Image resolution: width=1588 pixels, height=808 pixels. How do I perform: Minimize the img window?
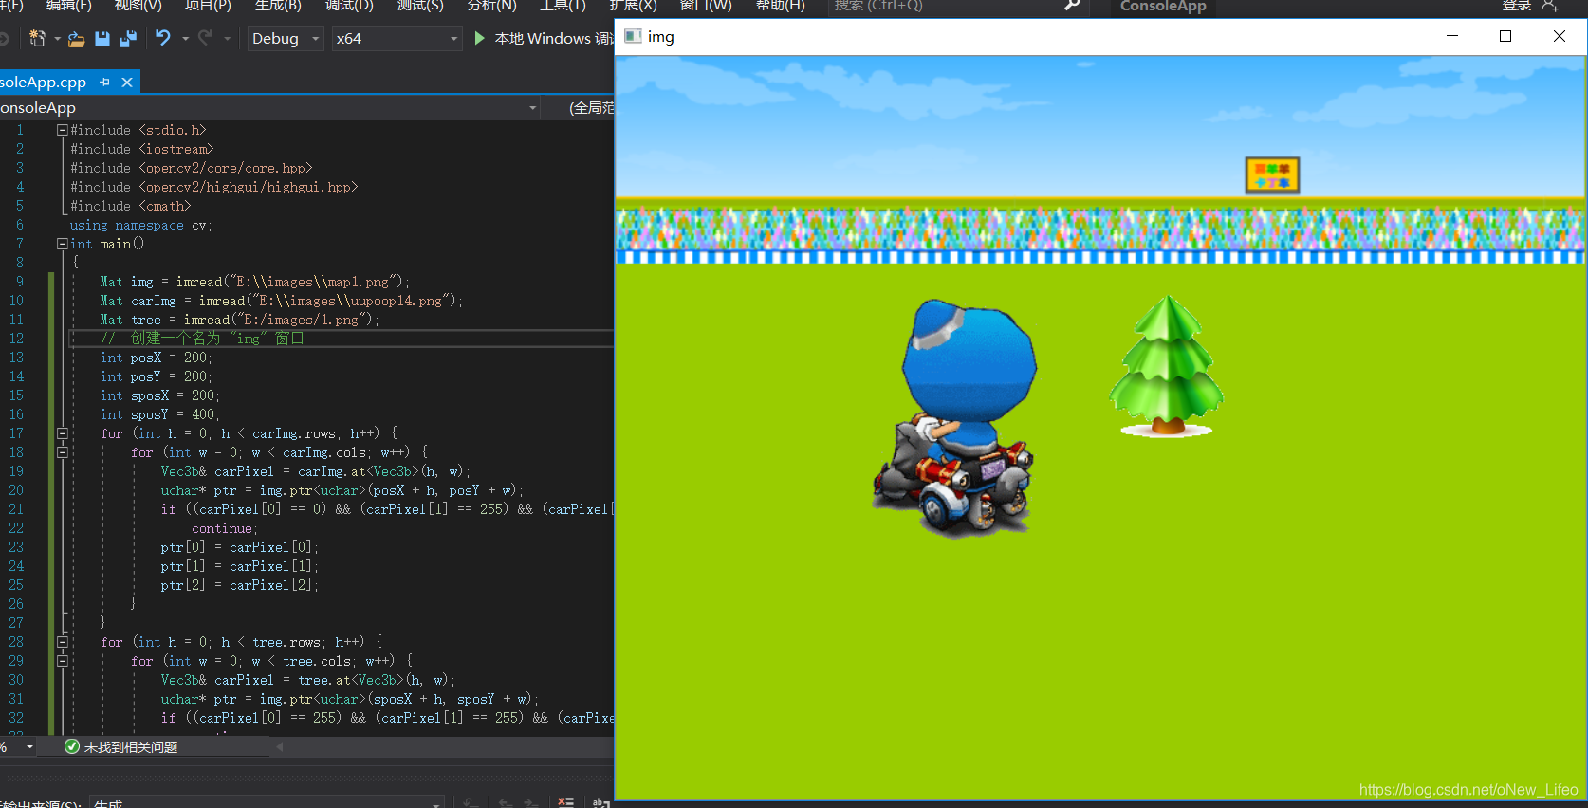point(1451,36)
